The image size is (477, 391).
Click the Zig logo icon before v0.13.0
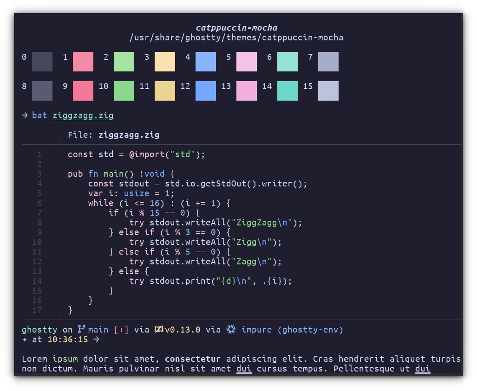click(159, 329)
